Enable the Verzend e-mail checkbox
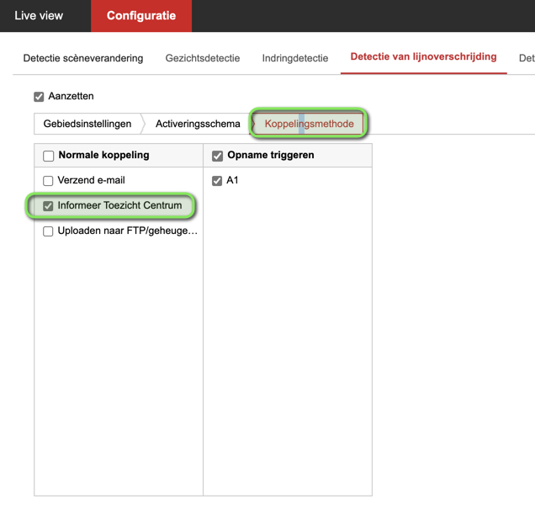 pos(49,181)
